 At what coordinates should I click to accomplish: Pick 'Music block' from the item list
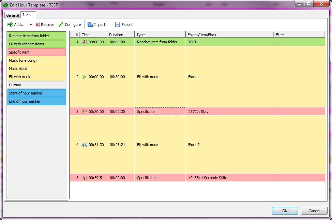(36, 69)
